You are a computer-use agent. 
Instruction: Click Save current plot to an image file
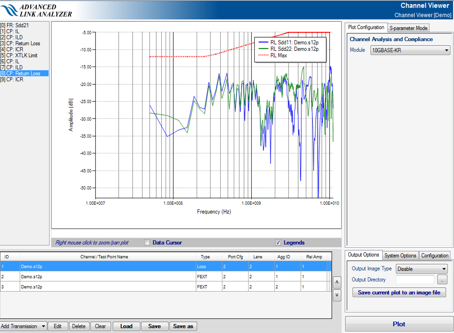point(399,292)
